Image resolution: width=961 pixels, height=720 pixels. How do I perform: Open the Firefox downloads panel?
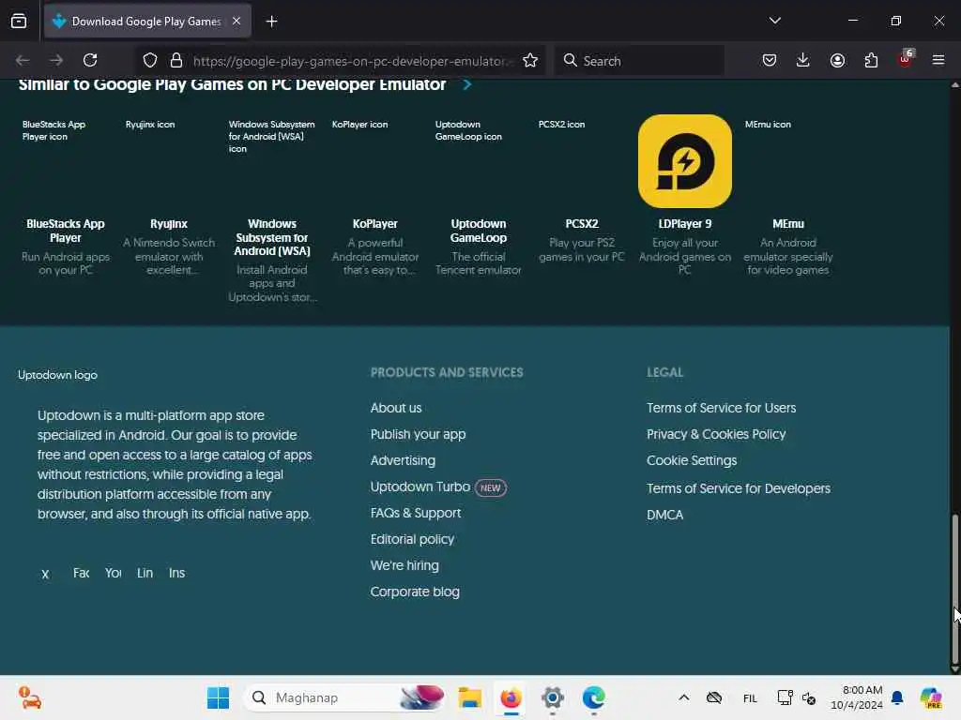click(x=803, y=60)
